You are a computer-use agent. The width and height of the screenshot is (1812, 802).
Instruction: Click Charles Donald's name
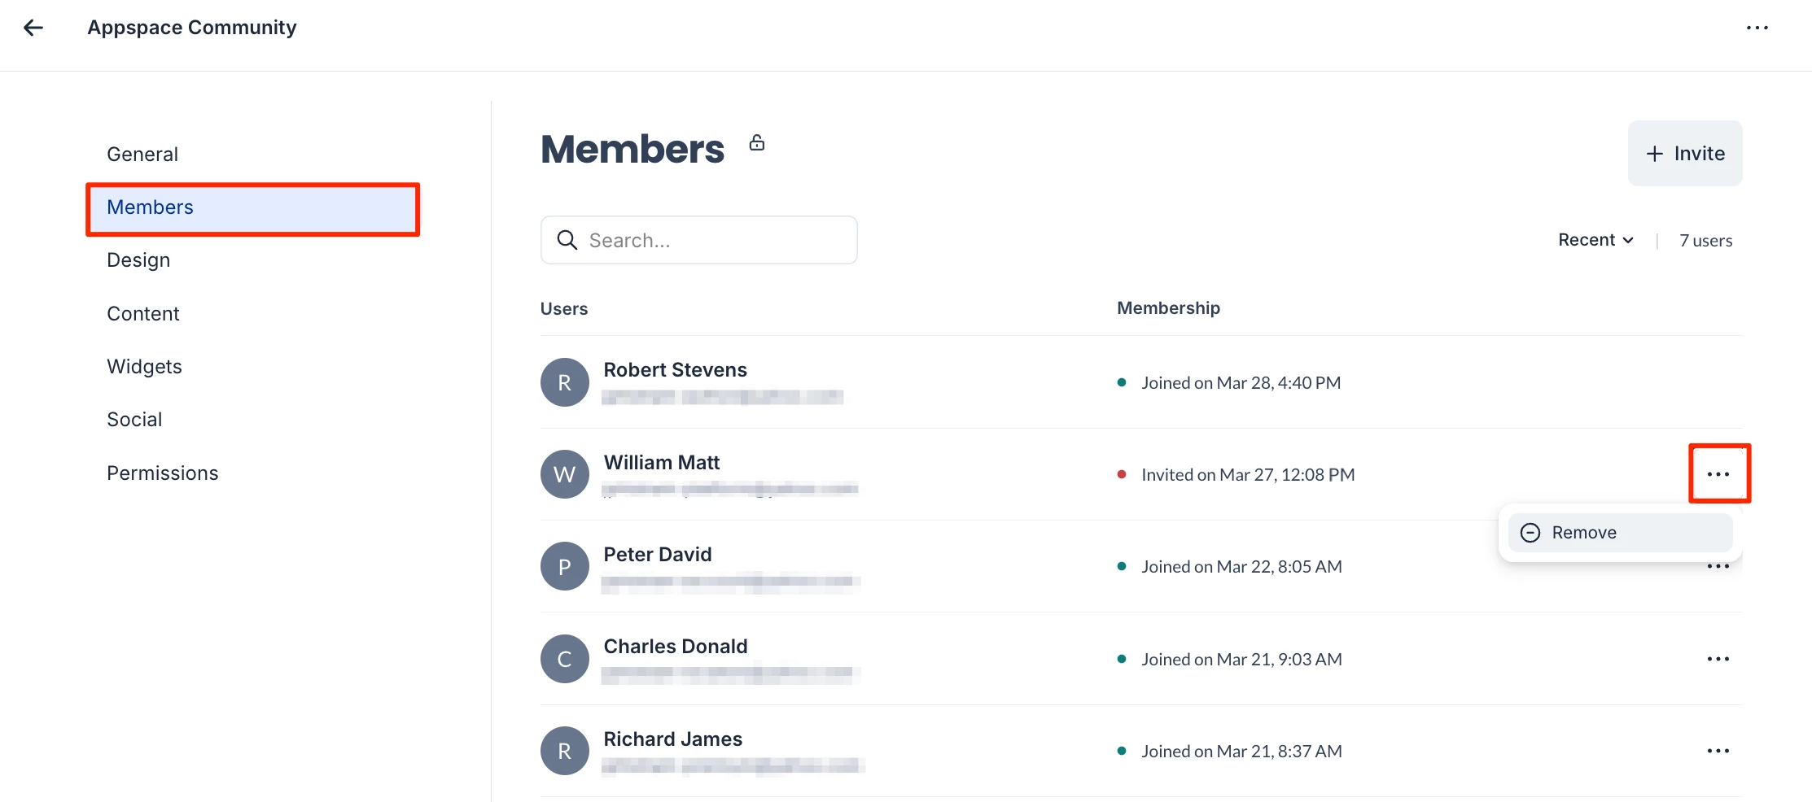675,647
